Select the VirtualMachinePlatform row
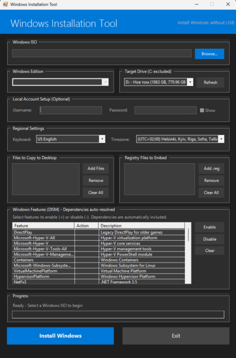Image resolution: width=236 pixels, height=358 pixels. (99, 271)
